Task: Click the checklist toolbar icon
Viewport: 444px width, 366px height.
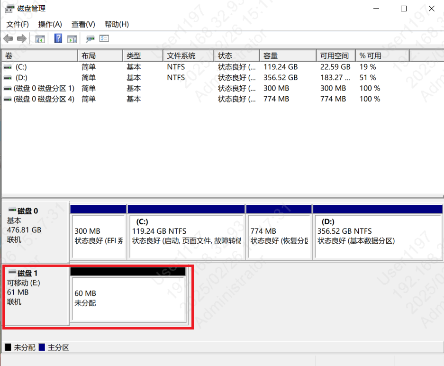Action: (x=104, y=38)
